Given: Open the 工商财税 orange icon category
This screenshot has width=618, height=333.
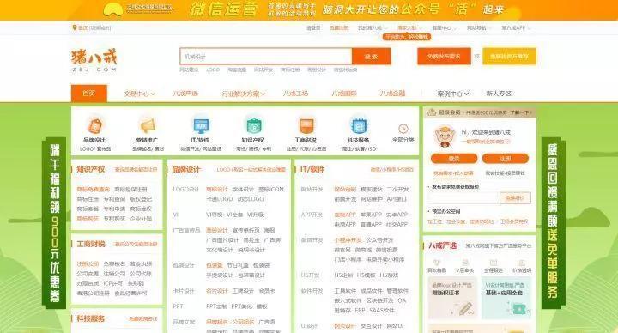Looking at the screenshot, I should click(306, 126).
